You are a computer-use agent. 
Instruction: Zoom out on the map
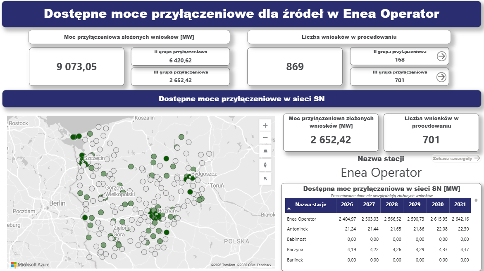click(265, 138)
